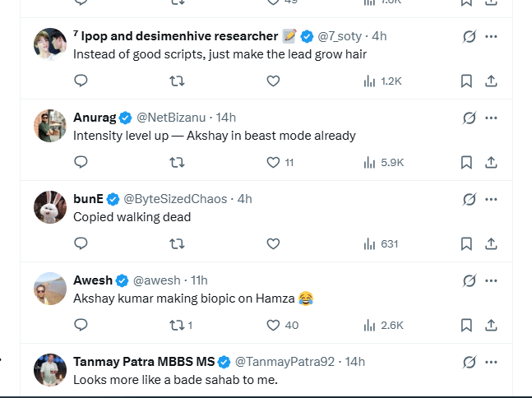This screenshot has width=532, height=398.
Task: Like Awesh's Akshay kumar biopic tweet
Action: tap(274, 326)
